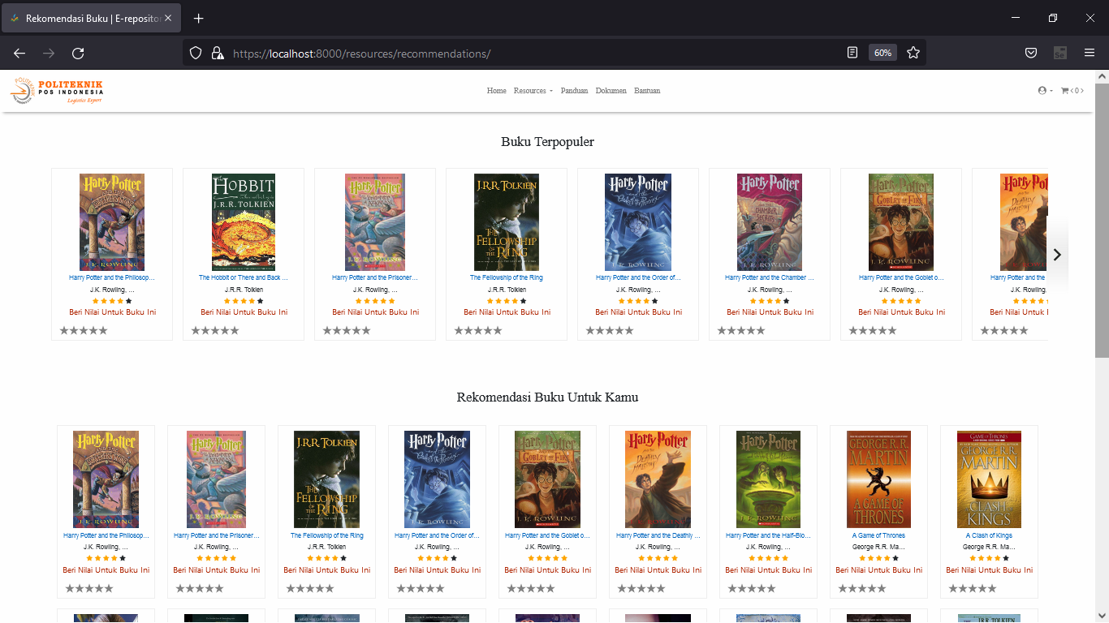Viewport: 1109px width, 623px height.
Task: Show next books in Buku Terpopuler carousel
Action: click(x=1057, y=255)
